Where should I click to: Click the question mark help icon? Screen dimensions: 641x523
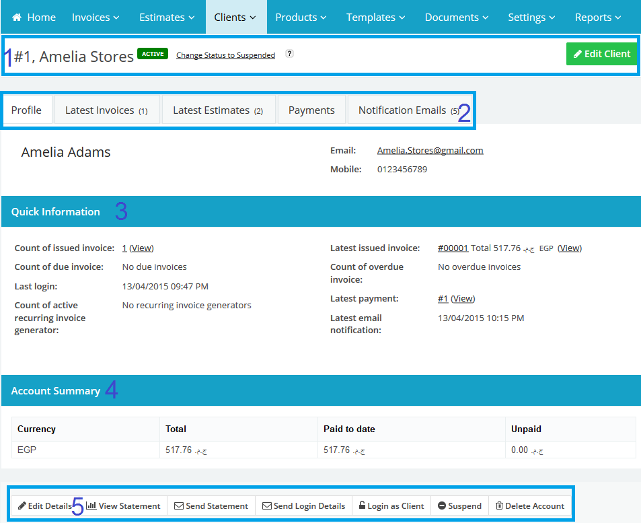289,54
